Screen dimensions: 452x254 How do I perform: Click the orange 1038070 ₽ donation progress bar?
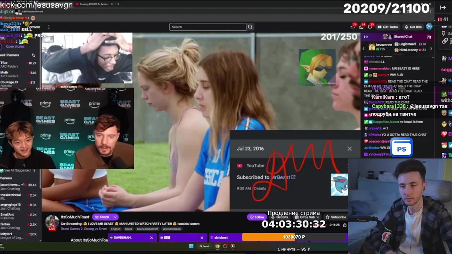coord(294,237)
